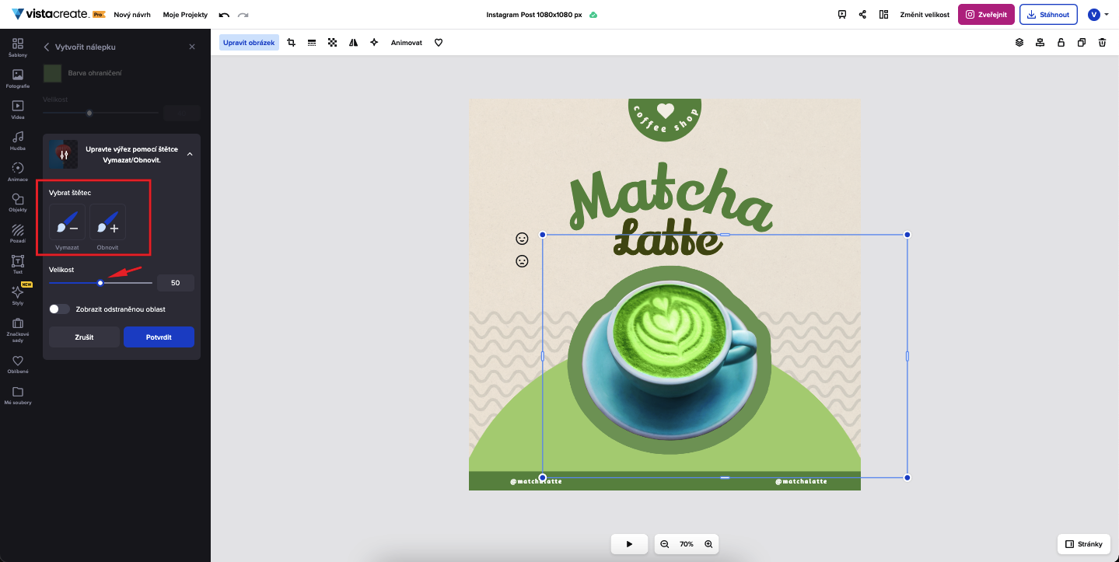Click the brush size value field
The width and height of the screenshot is (1119, 562).
click(x=176, y=283)
